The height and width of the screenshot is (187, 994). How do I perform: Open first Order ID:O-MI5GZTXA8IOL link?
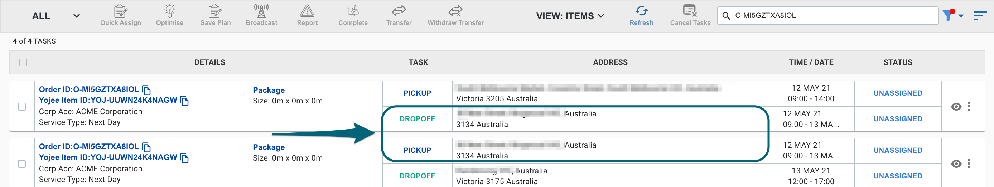[89, 89]
